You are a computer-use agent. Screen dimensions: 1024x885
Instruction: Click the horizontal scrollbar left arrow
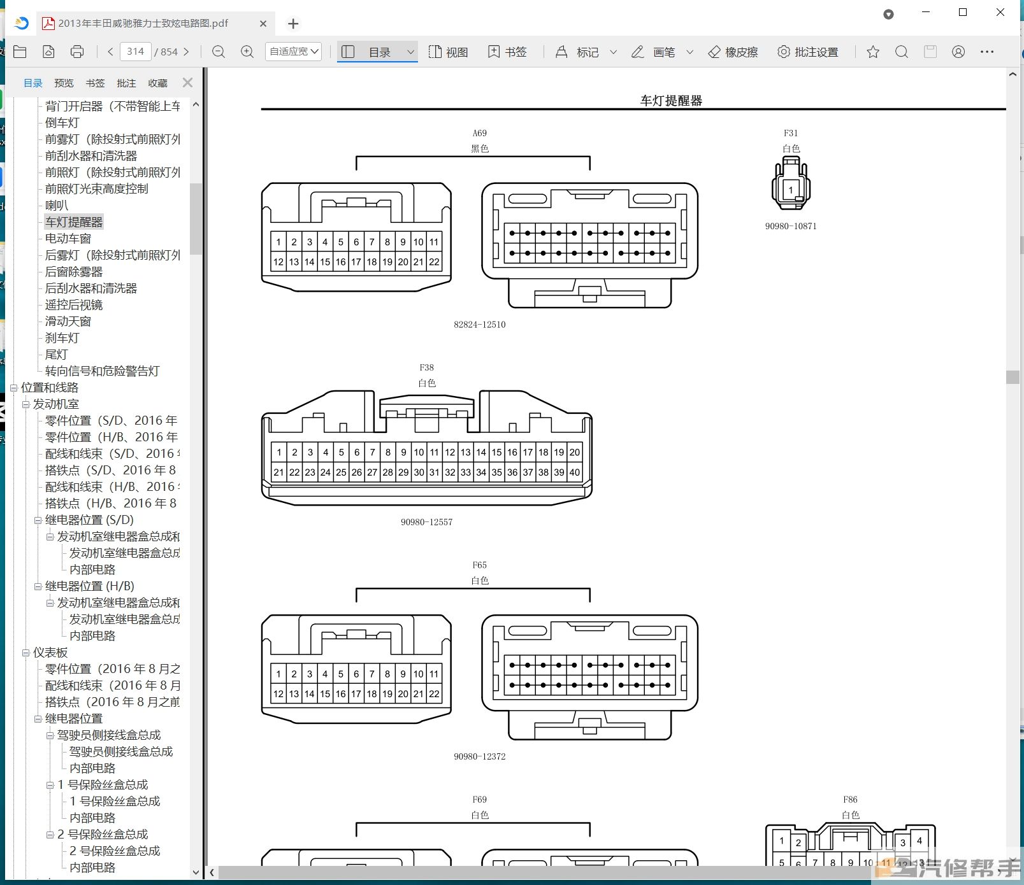click(212, 873)
